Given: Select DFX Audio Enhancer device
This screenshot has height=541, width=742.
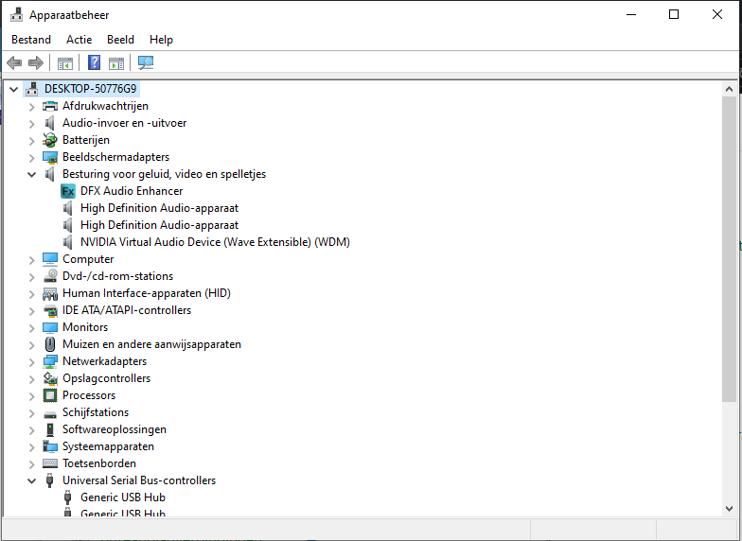Looking at the screenshot, I should [132, 191].
